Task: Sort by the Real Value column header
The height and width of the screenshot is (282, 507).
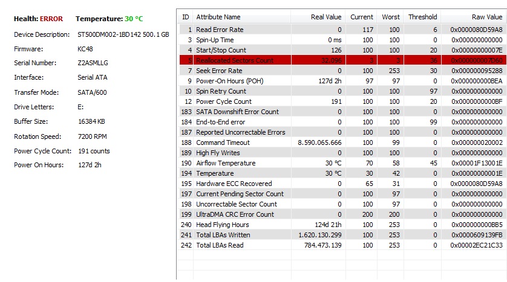Action: coord(318,17)
